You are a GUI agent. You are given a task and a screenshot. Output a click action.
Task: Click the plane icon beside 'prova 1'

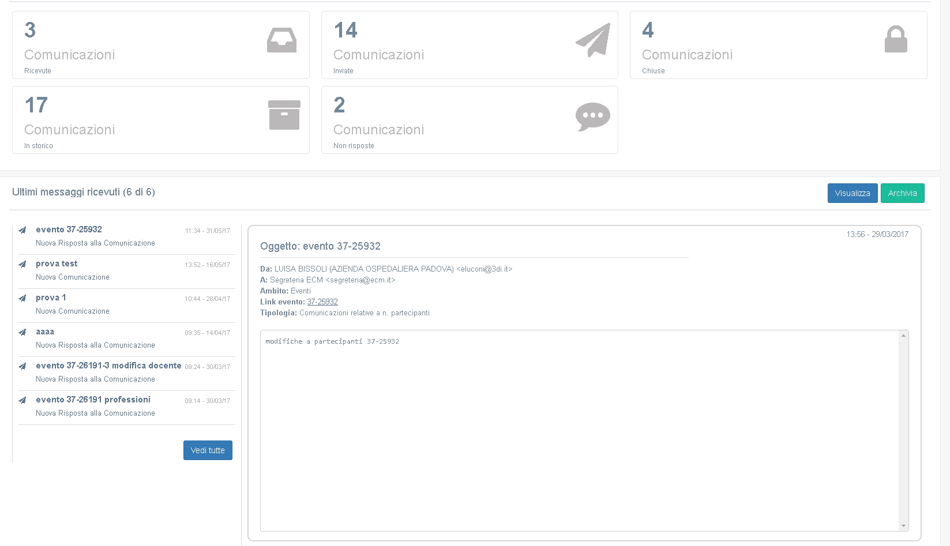click(x=22, y=299)
